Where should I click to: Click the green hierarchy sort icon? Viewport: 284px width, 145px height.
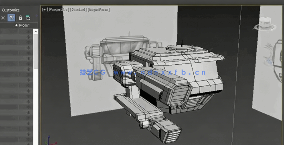pos(28,18)
